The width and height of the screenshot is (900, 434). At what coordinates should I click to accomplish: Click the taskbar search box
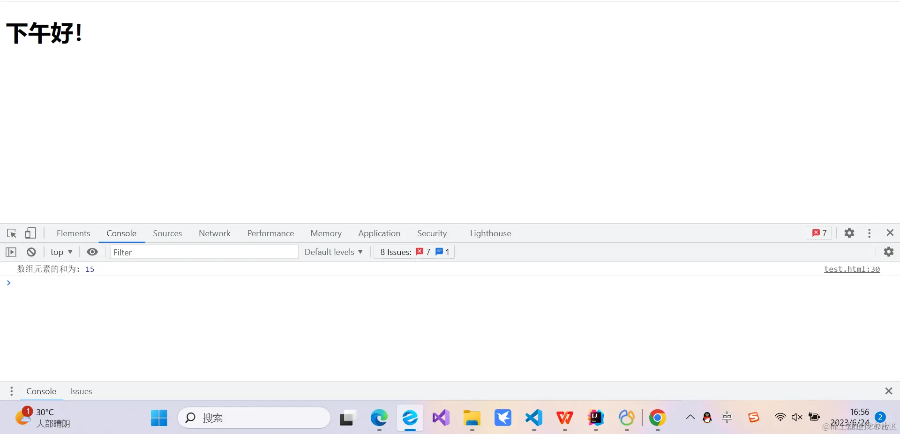pyautogui.click(x=254, y=418)
